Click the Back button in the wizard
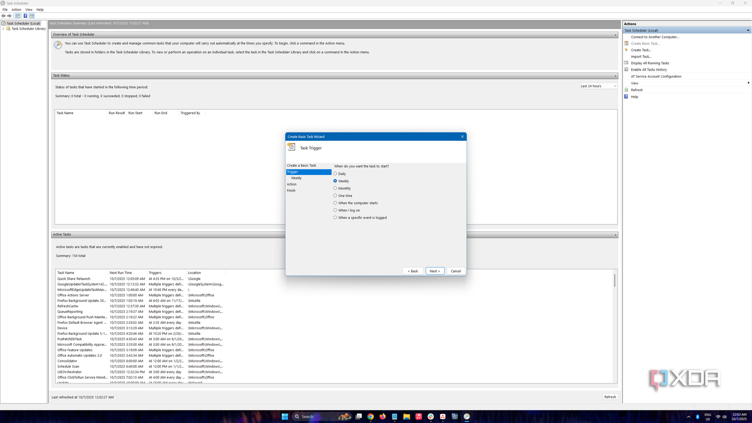 [413, 271]
